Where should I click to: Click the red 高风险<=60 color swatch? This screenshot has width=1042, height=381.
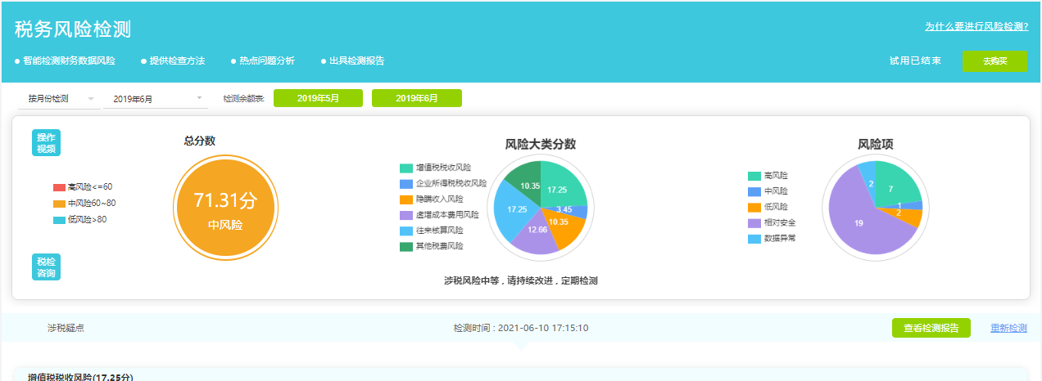59,187
